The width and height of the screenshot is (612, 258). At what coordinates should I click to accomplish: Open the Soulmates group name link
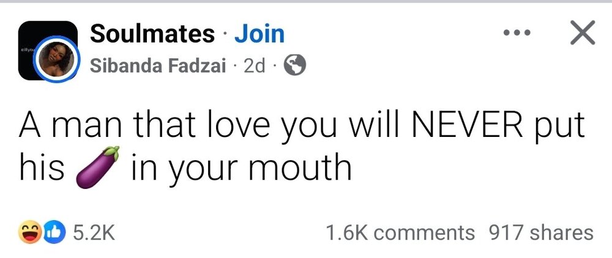pos(152,34)
